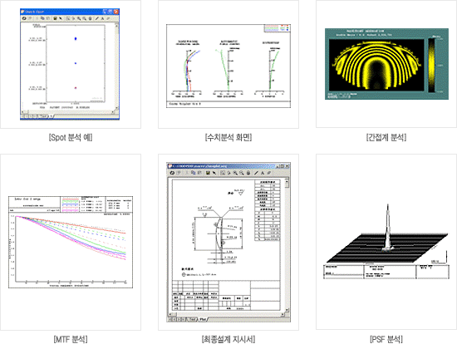Open the yellow interferogram fringe thumbnail
Screen dimensions: 457x344
pos(376,64)
